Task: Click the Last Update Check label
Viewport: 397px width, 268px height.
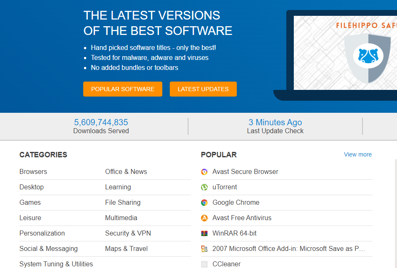Action: pyautogui.click(x=275, y=131)
